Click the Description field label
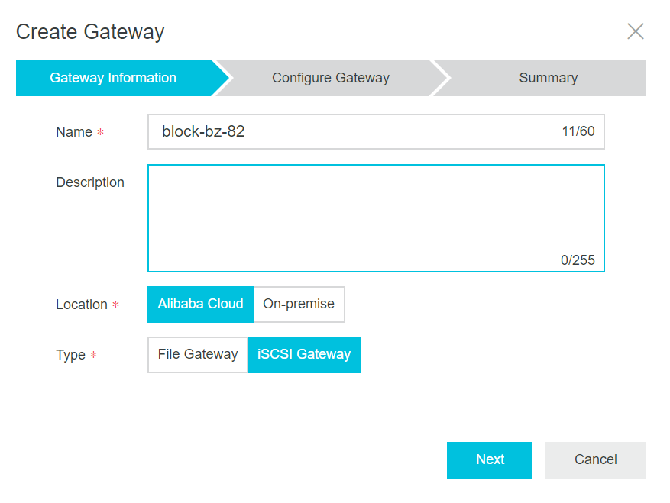This screenshot has width=670, height=503. pyautogui.click(x=90, y=182)
